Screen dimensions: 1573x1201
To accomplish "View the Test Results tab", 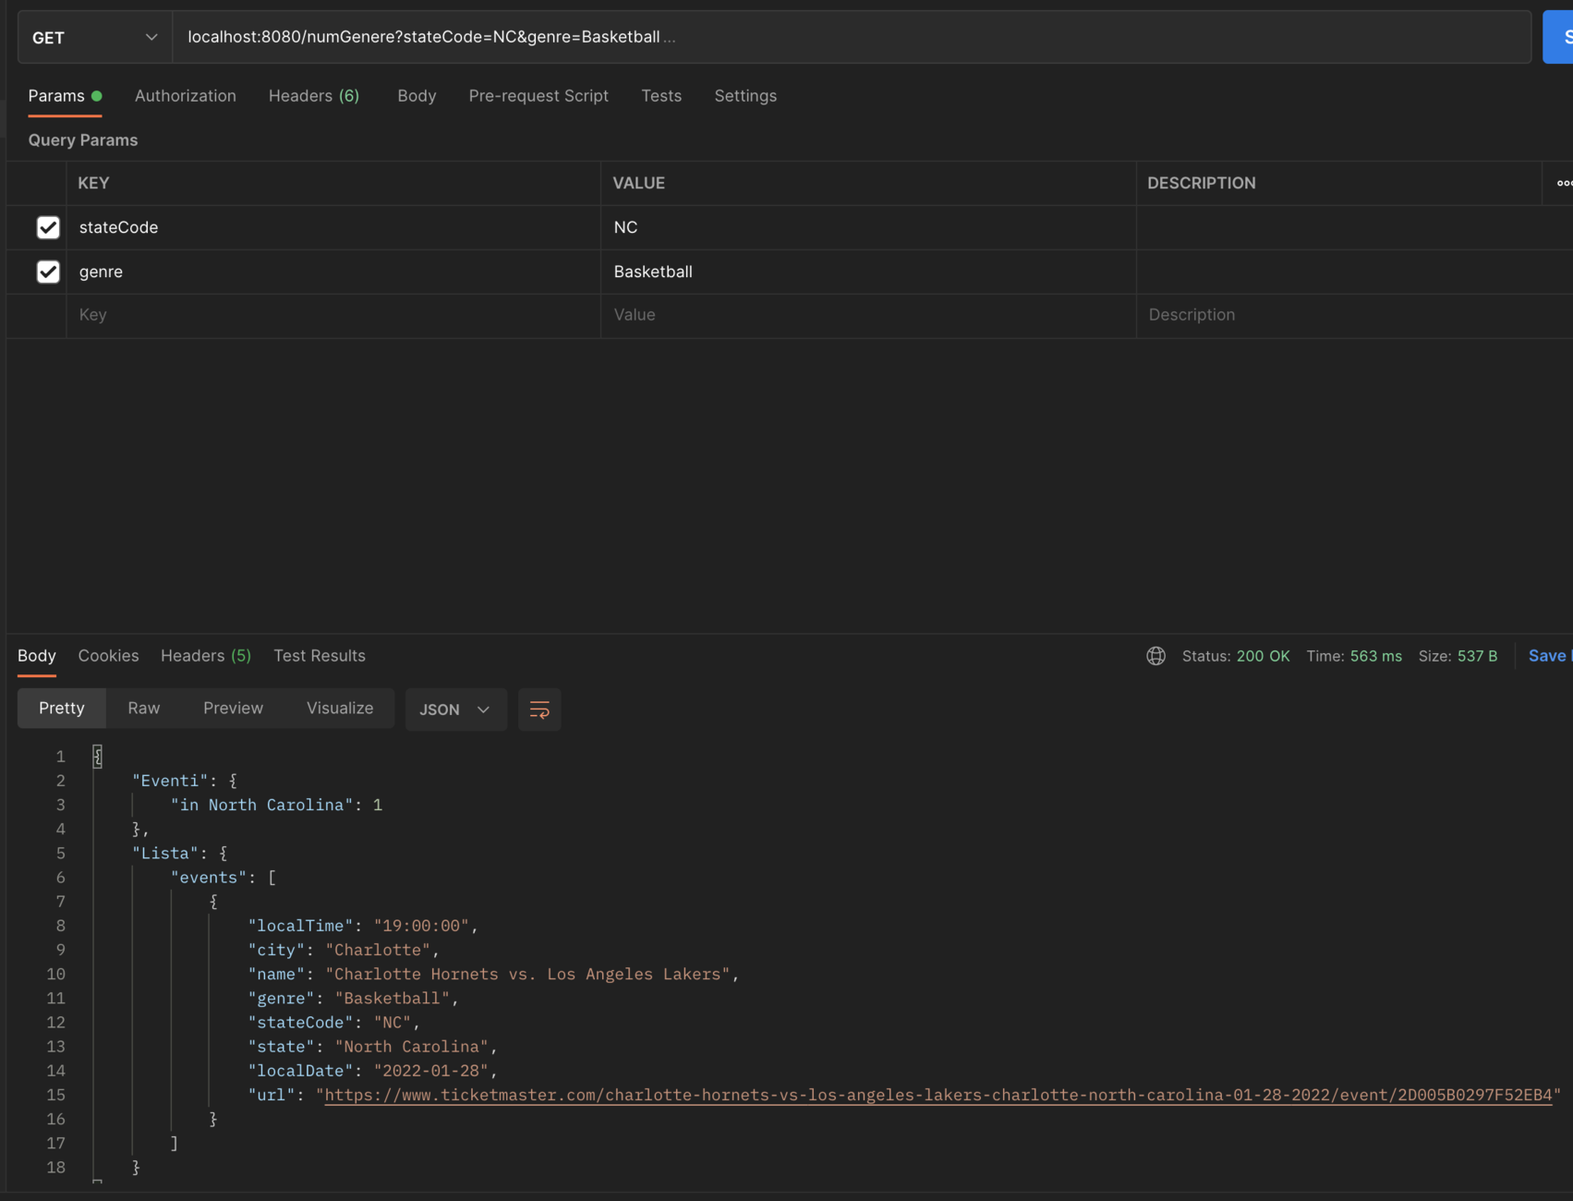I will 319,656.
